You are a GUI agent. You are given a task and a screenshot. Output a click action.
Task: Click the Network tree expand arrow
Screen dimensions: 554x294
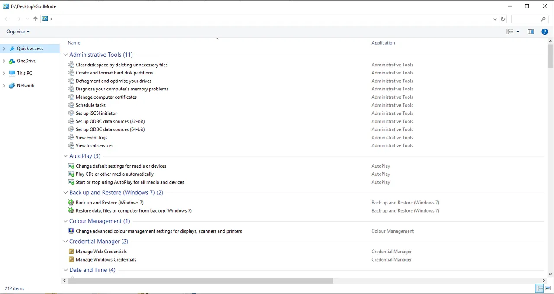[4, 86]
